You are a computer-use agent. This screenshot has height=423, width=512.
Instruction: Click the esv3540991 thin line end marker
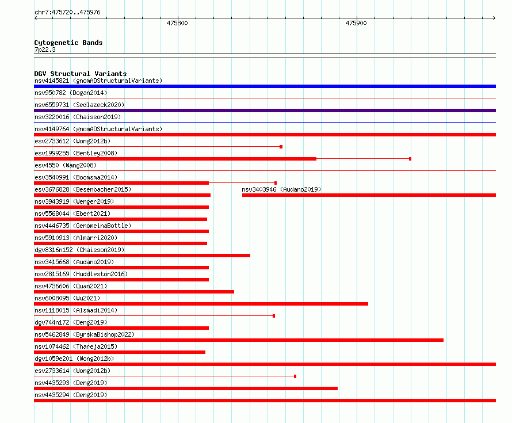pyautogui.click(x=276, y=183)
